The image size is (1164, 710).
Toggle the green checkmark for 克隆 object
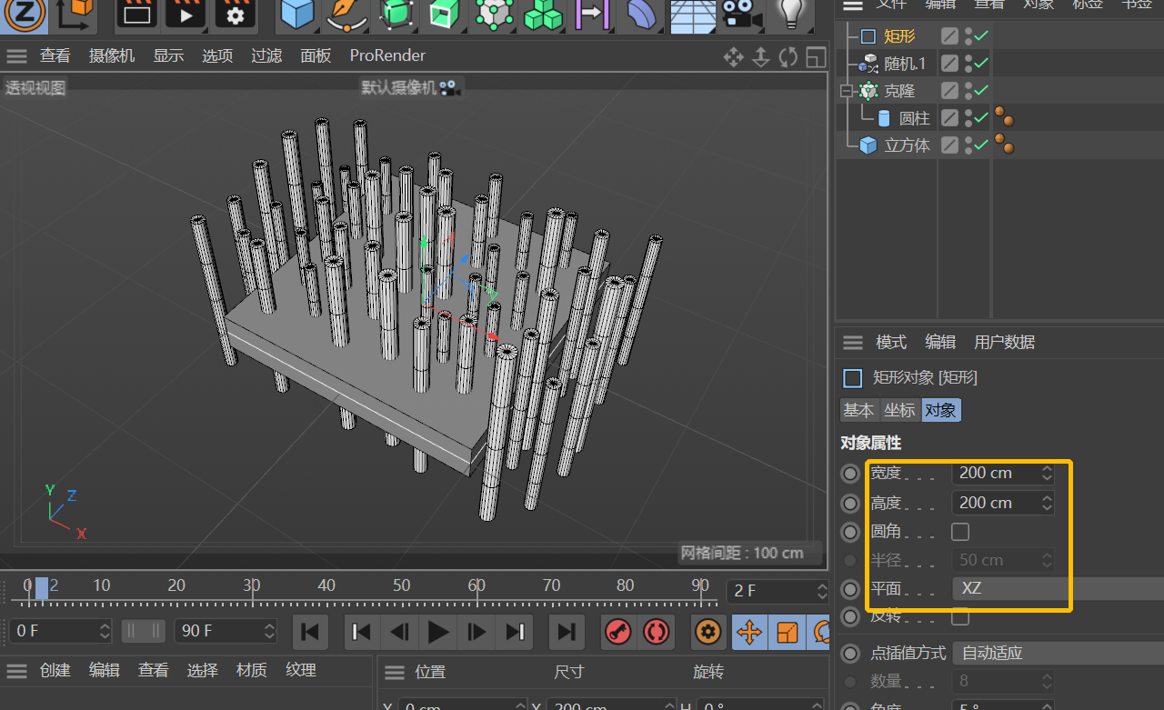tap(981, 91)
